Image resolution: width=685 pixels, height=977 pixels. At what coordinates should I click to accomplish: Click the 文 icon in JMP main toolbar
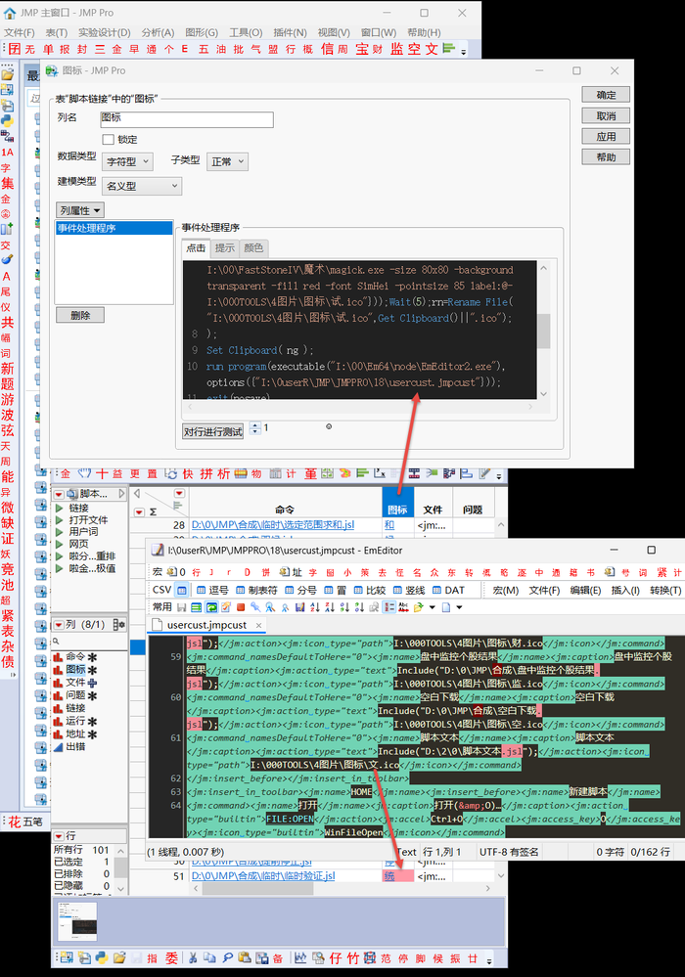[432, 49]
